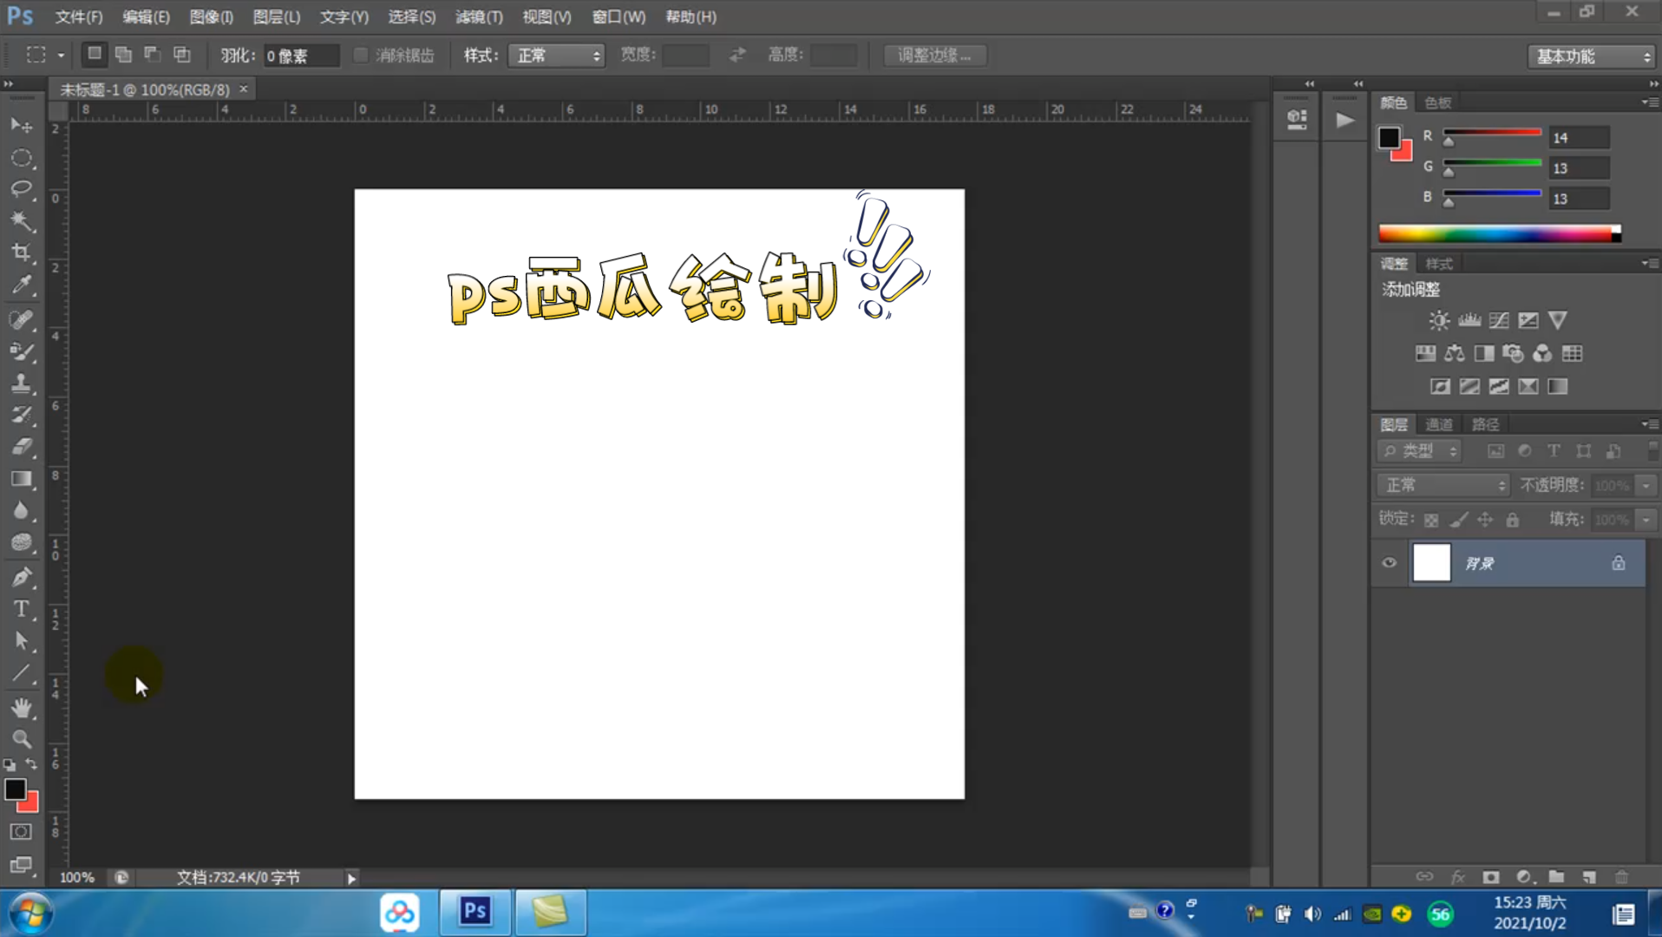Add Brightness/Contrast adjustment

click(1439, 320)
